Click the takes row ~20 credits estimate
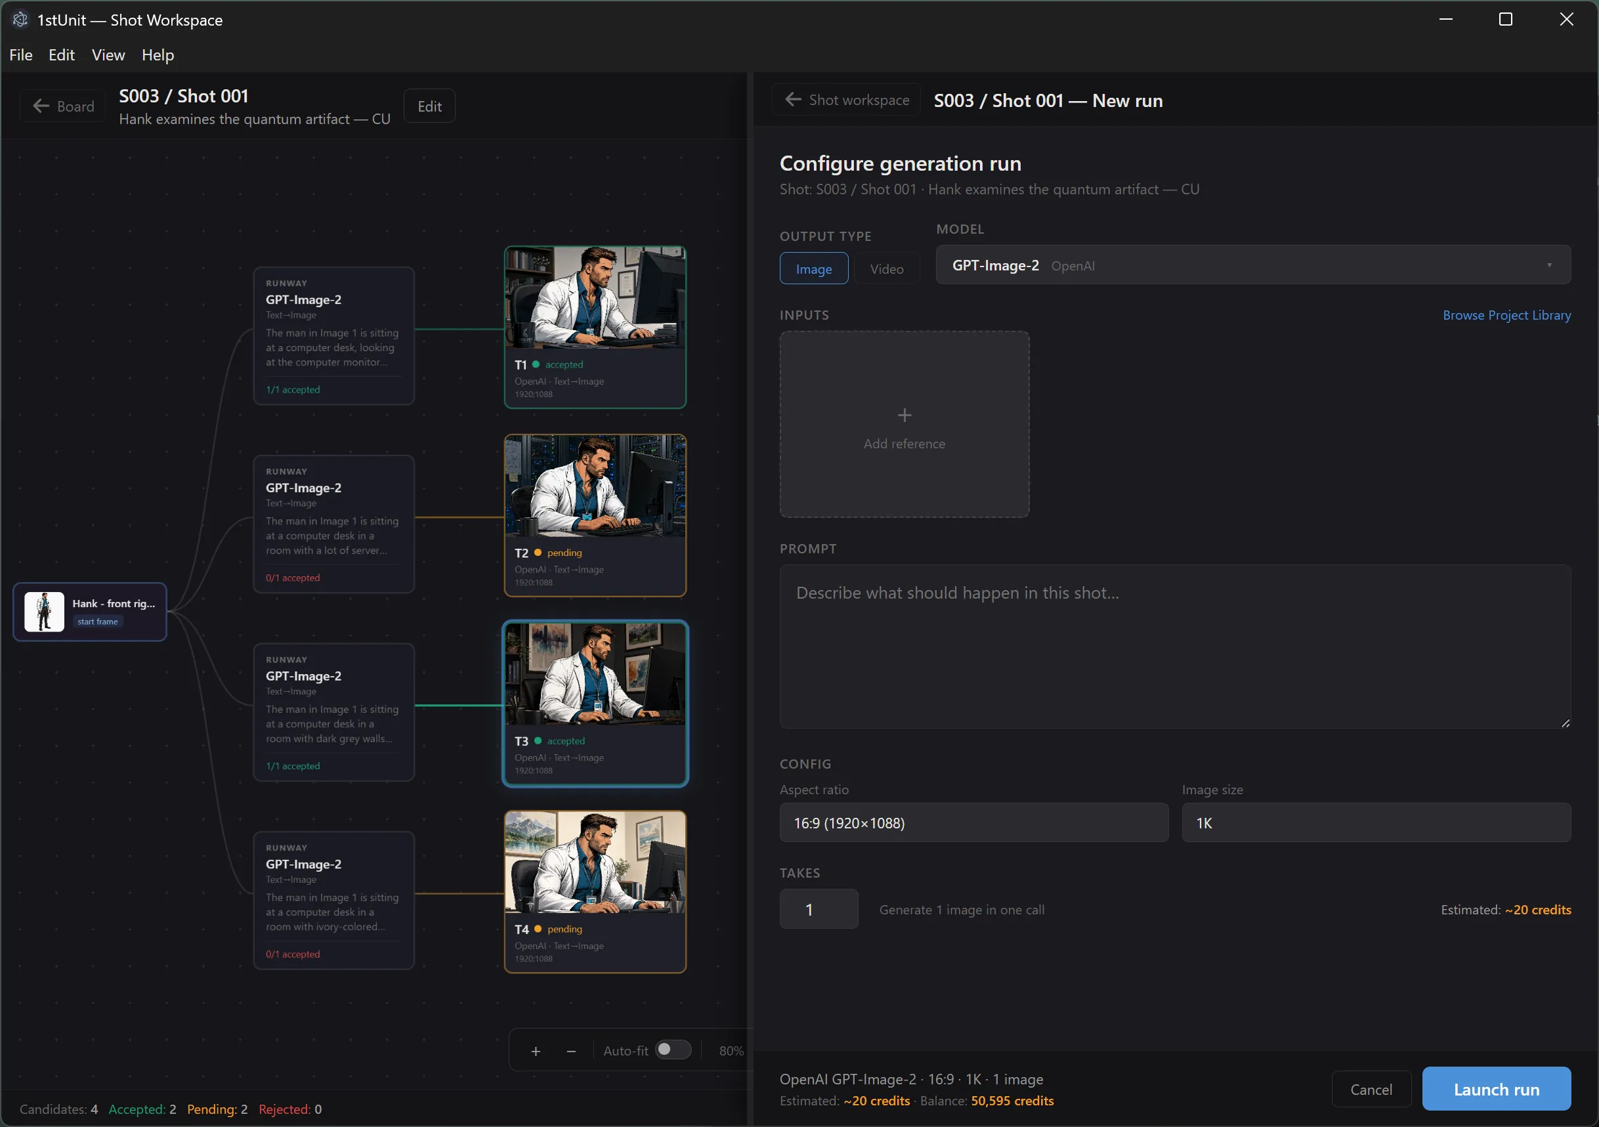The image size is (1599, 1127). coord(1538,910)
